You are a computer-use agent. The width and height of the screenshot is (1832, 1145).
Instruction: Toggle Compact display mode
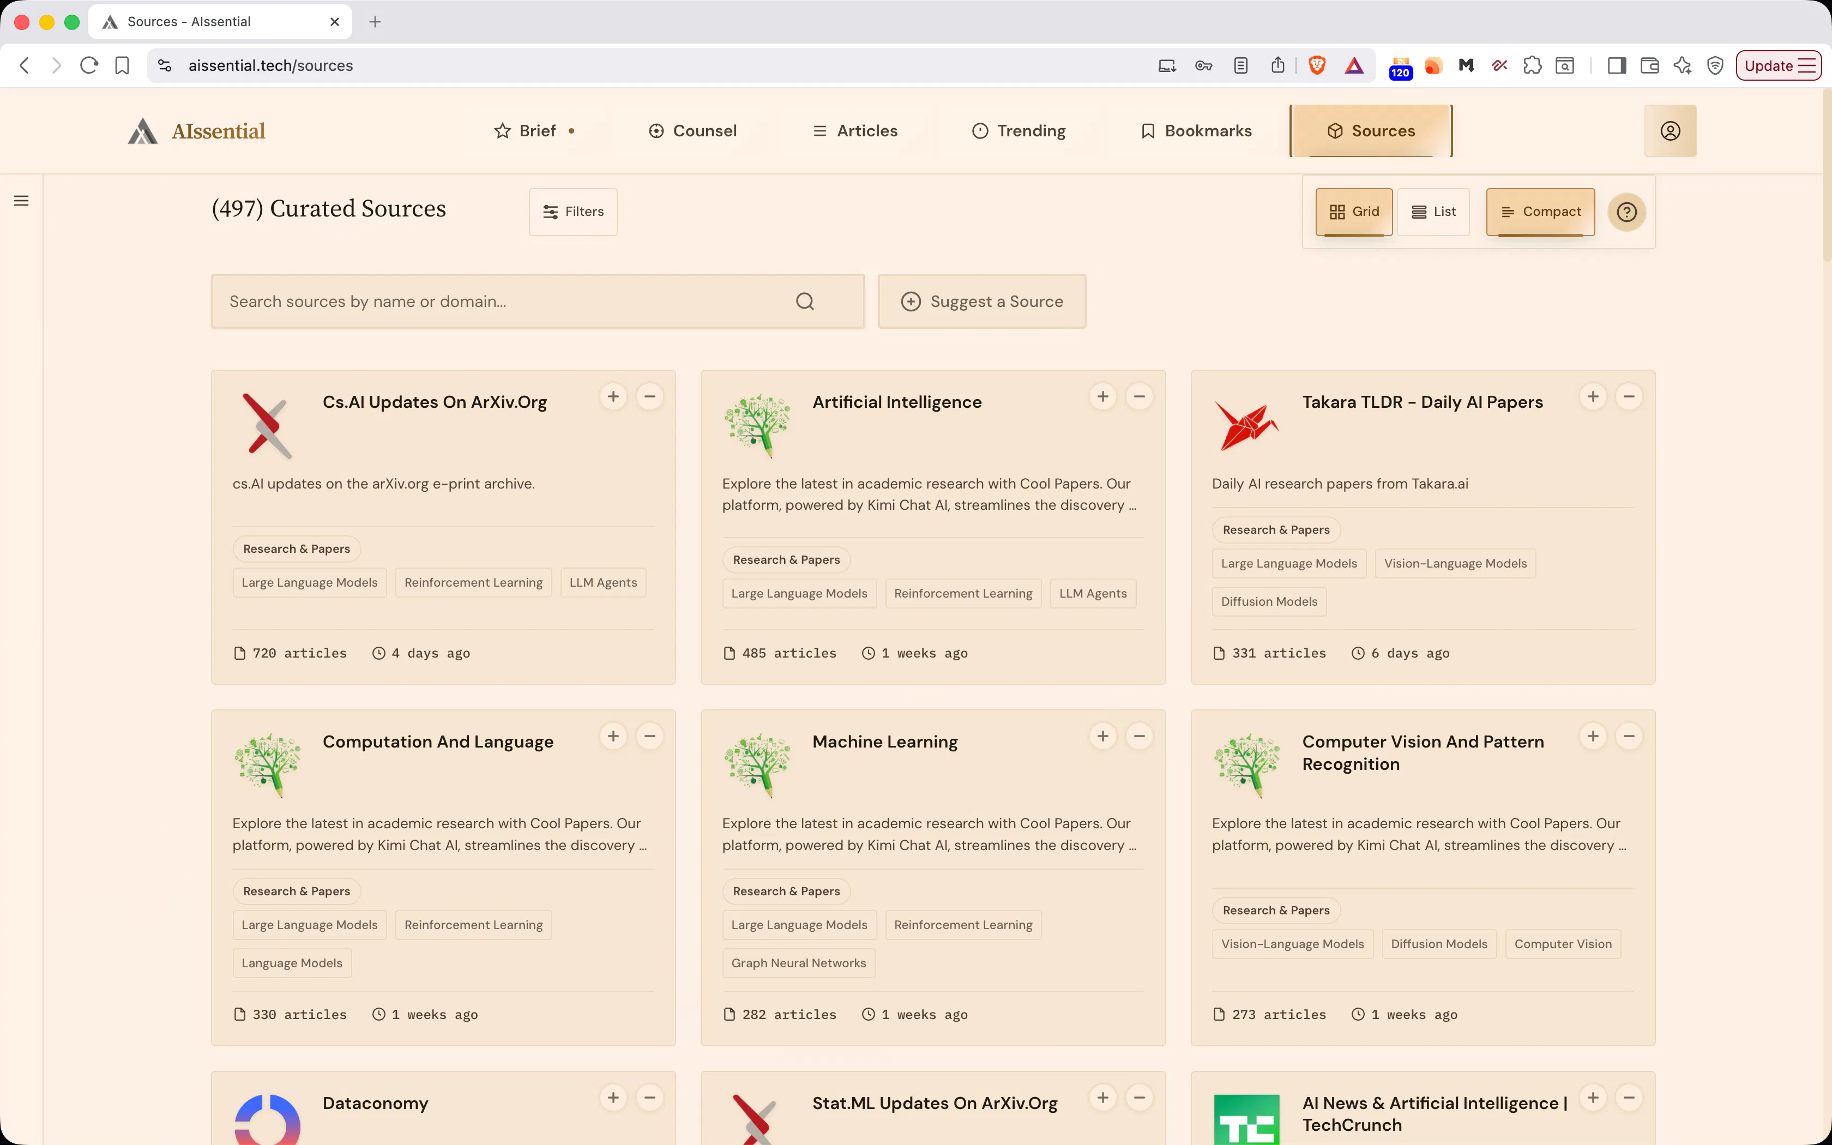click(1540, 212)
